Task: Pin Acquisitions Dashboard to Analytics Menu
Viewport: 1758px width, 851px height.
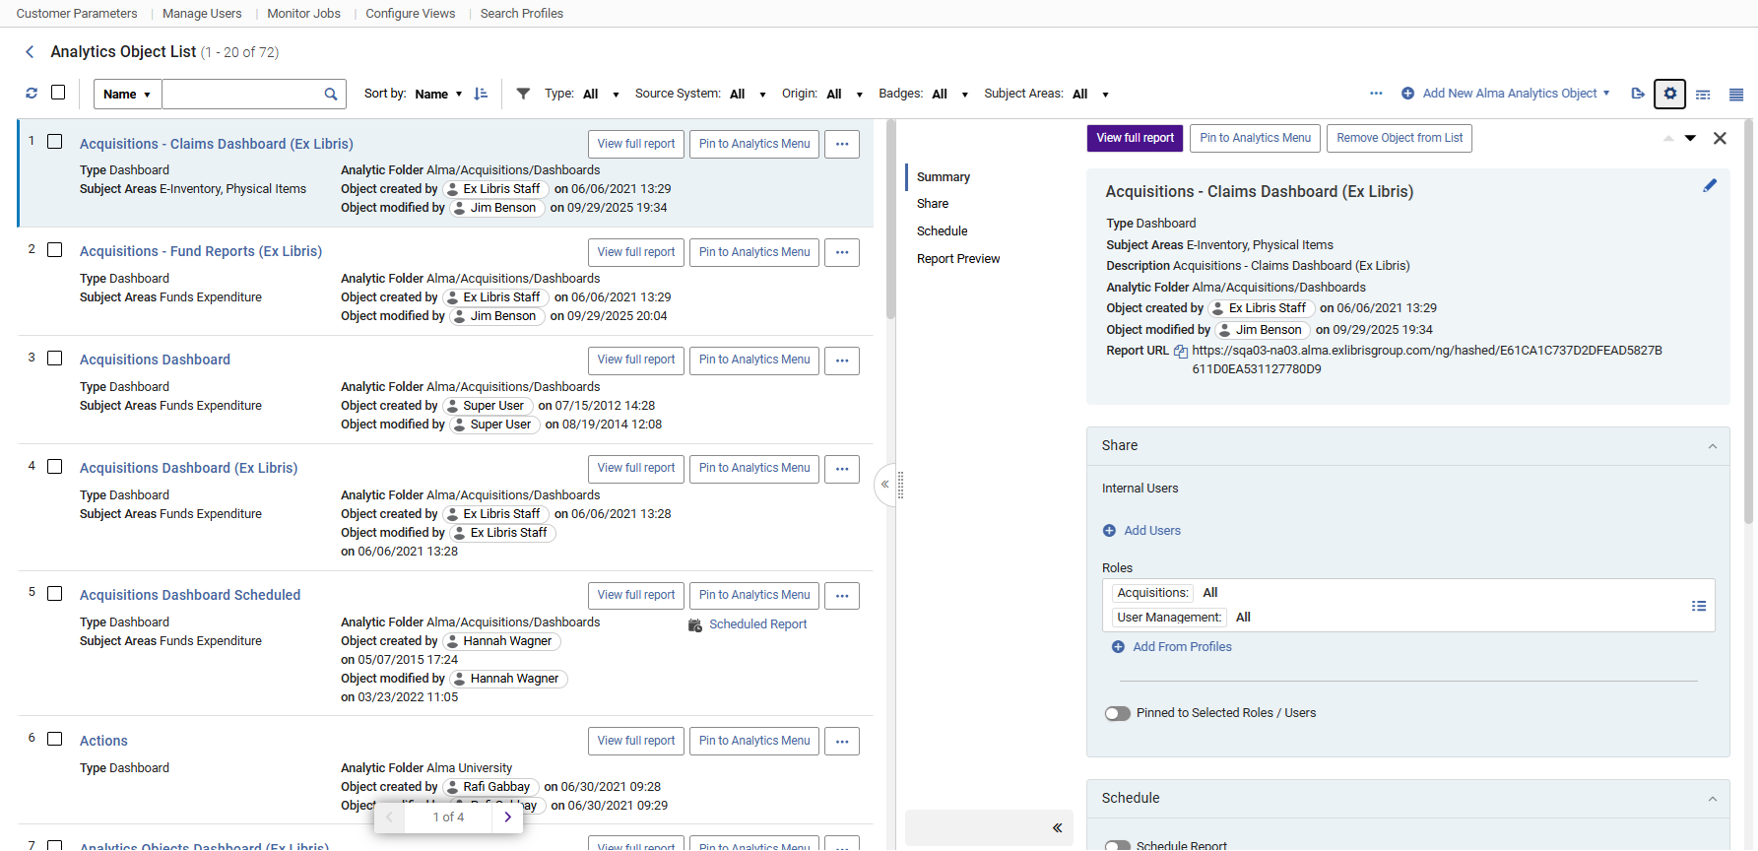Action: point(754,360)
